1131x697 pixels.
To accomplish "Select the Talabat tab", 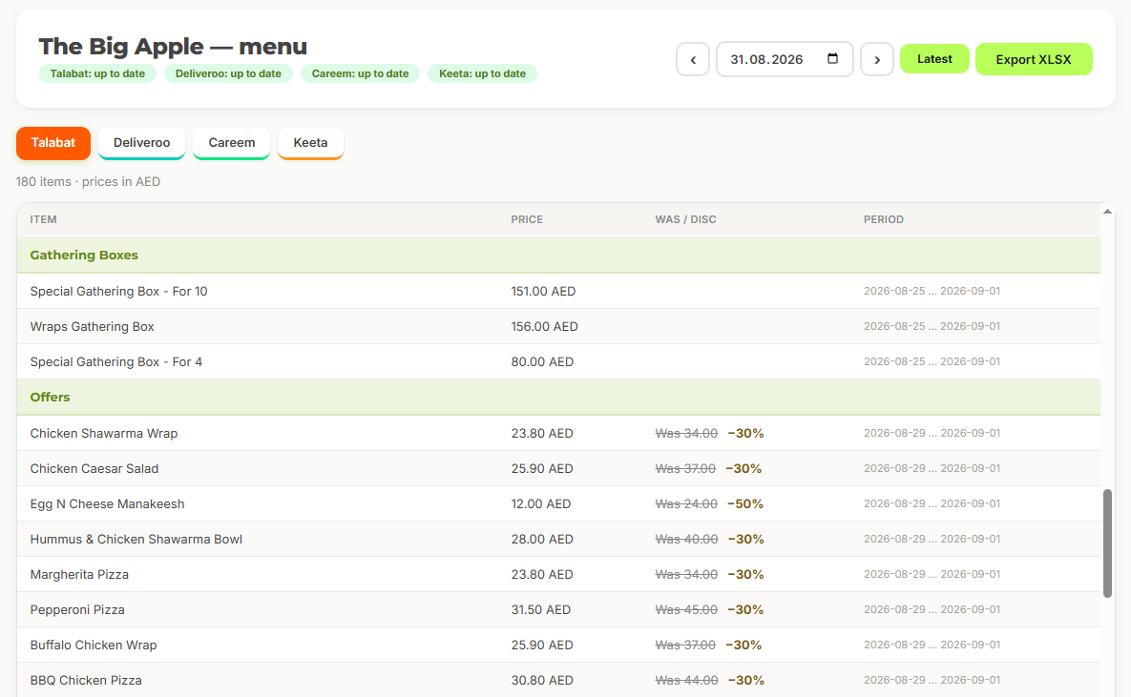I will pos(53,143).
